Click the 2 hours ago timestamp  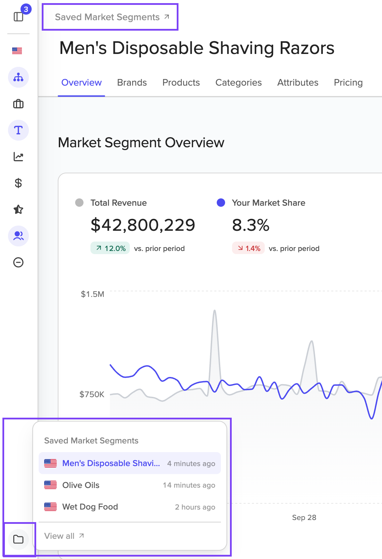tap(195, 507)
